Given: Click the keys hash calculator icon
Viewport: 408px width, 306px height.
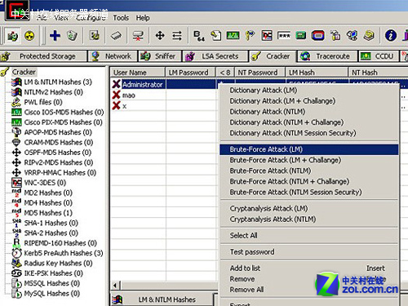Looking at the screenshot, I should (x=250, y=35).
